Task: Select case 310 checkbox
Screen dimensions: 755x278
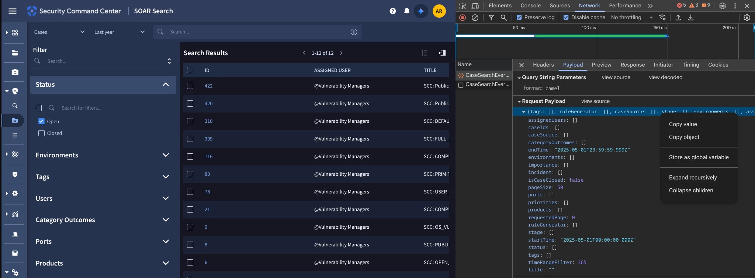Action: tap(190, 121)
